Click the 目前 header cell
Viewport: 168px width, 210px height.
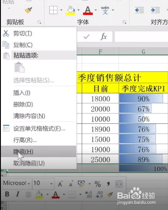(x=100, y=89)
